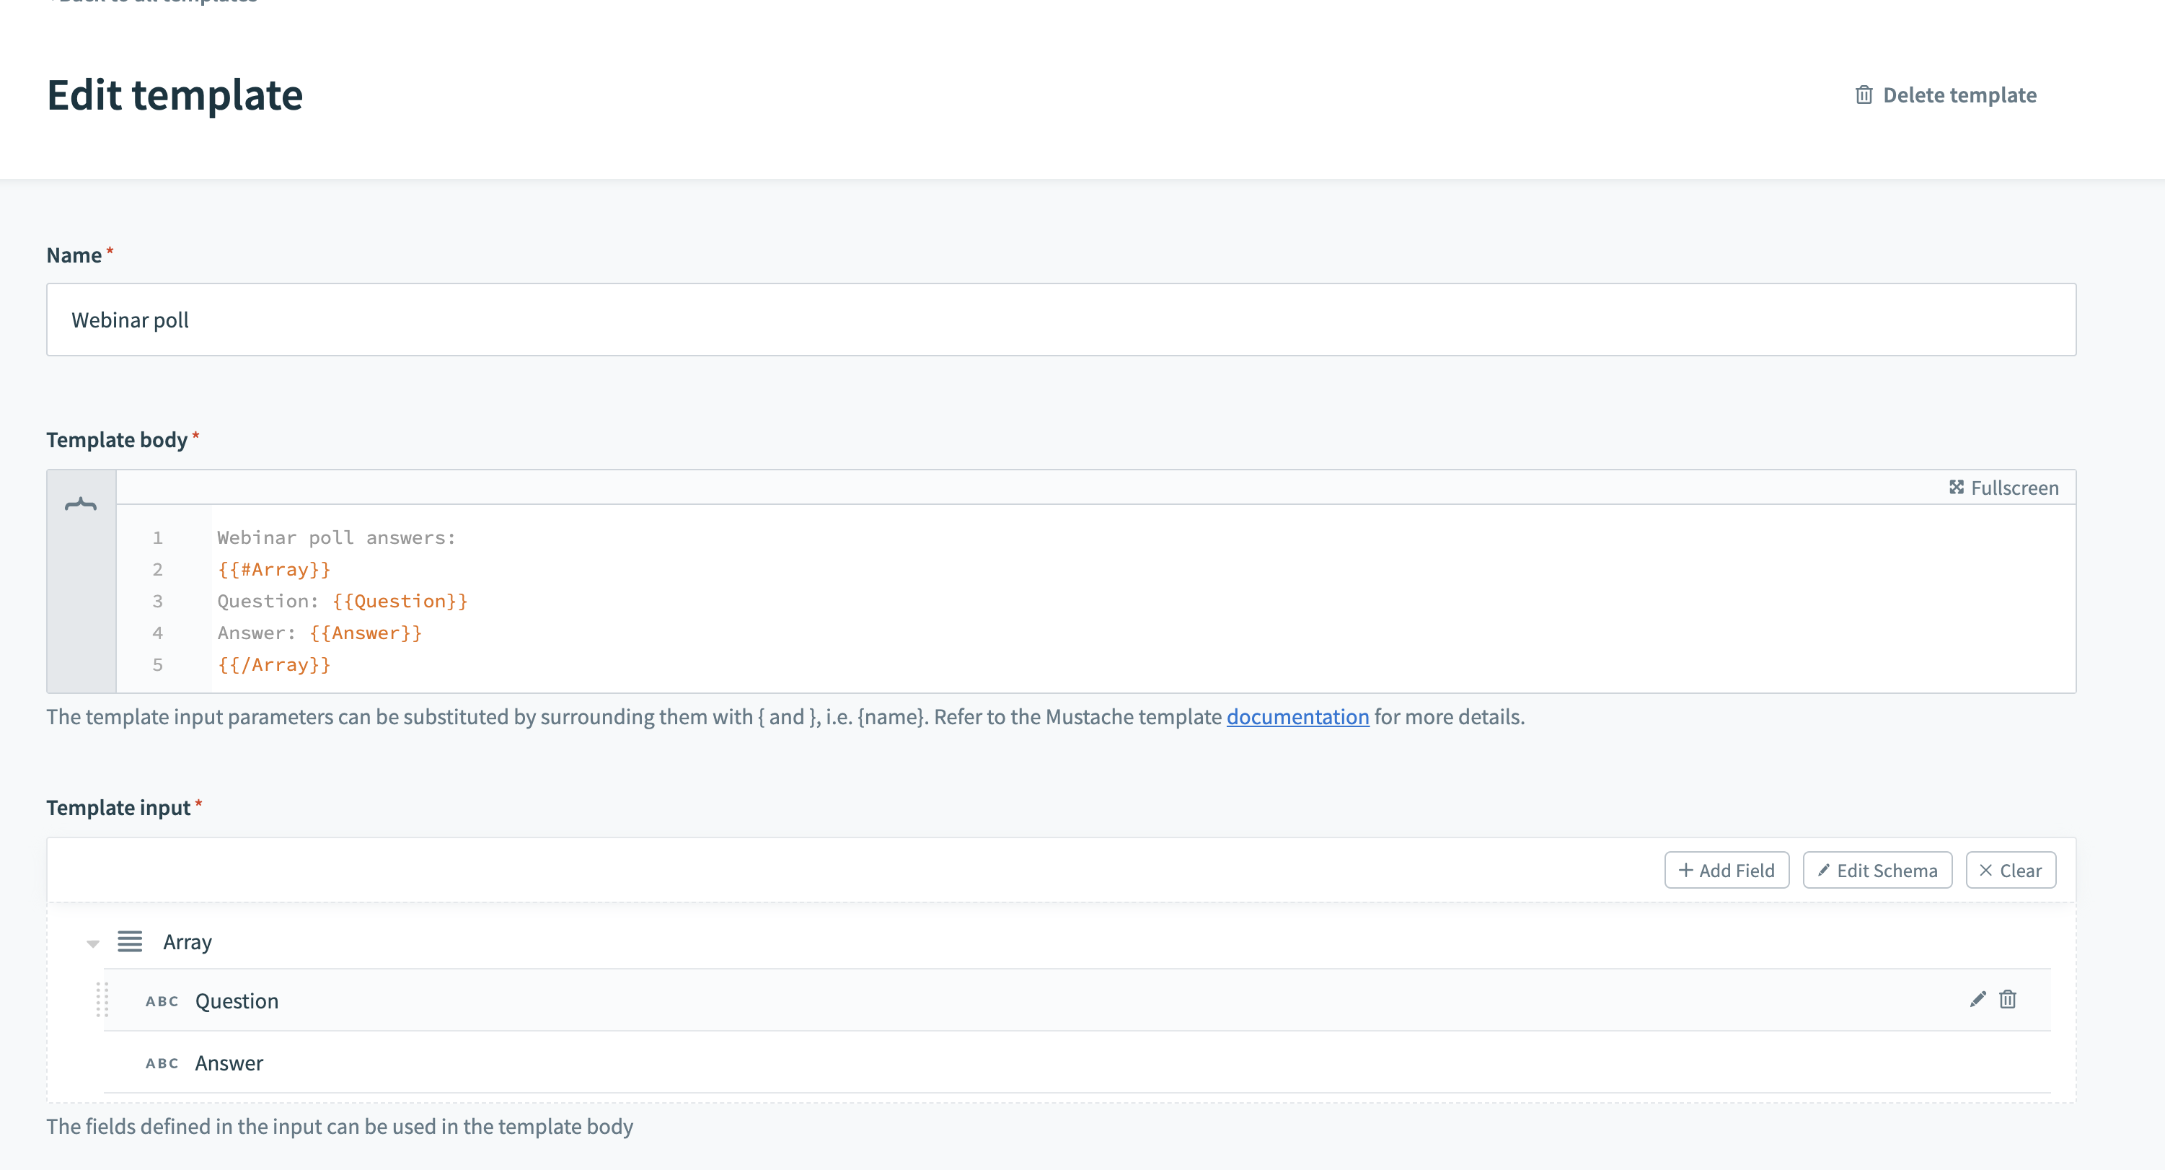Click the list icon next to Array

[129, 941]
